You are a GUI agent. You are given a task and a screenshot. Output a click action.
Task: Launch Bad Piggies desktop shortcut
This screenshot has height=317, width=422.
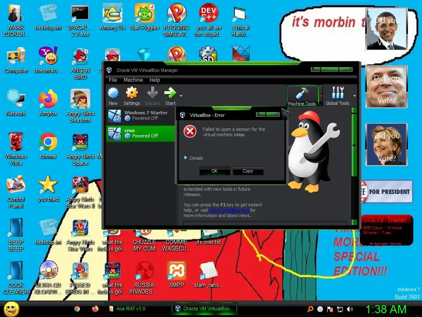(x=145, y=17)
